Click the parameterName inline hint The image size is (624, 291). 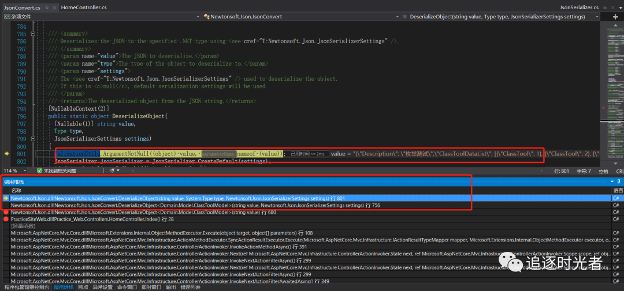pyautogui.click(x=218, y=154)
